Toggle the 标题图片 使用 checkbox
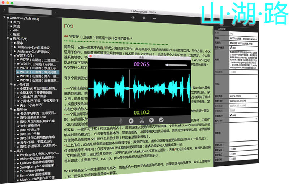This screenshot has height=184, width=289. 232,116
